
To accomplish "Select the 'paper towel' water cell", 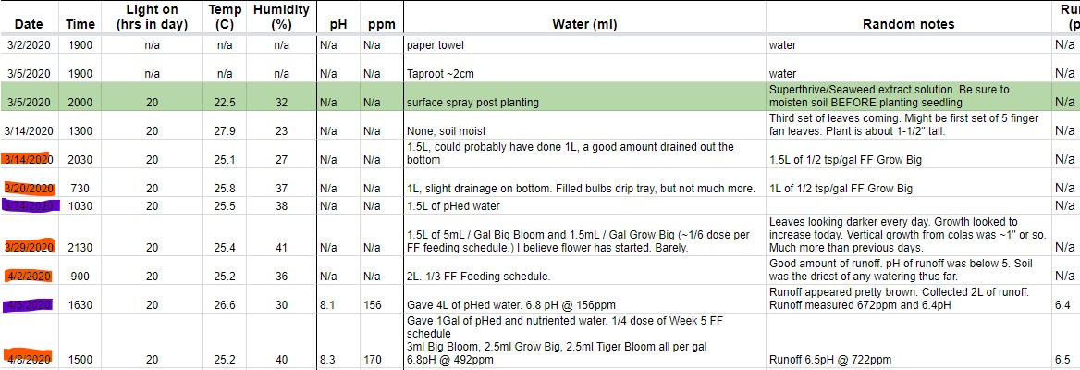I will tap(584, 44).
